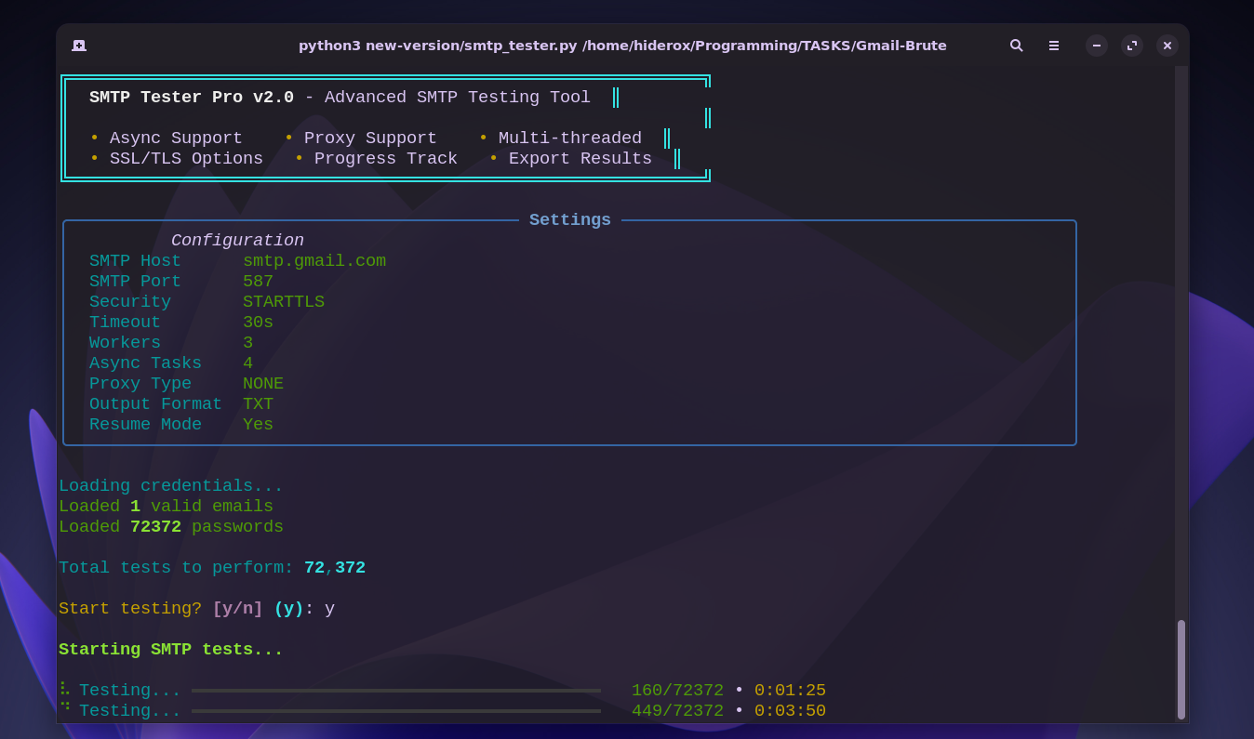Click the spinner icon beside the first Testing row

[x=63, y=690]
